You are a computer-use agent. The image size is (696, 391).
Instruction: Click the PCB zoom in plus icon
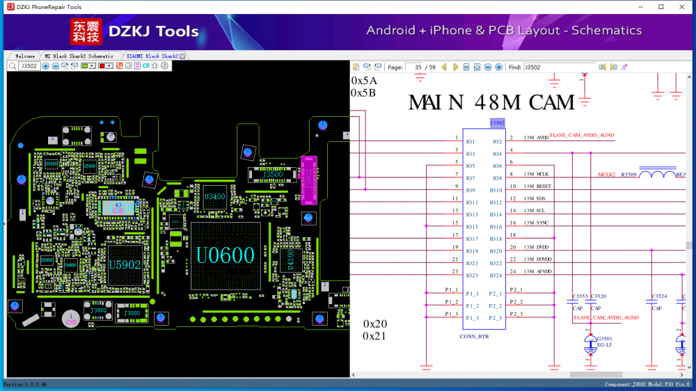tap(46, 66)
